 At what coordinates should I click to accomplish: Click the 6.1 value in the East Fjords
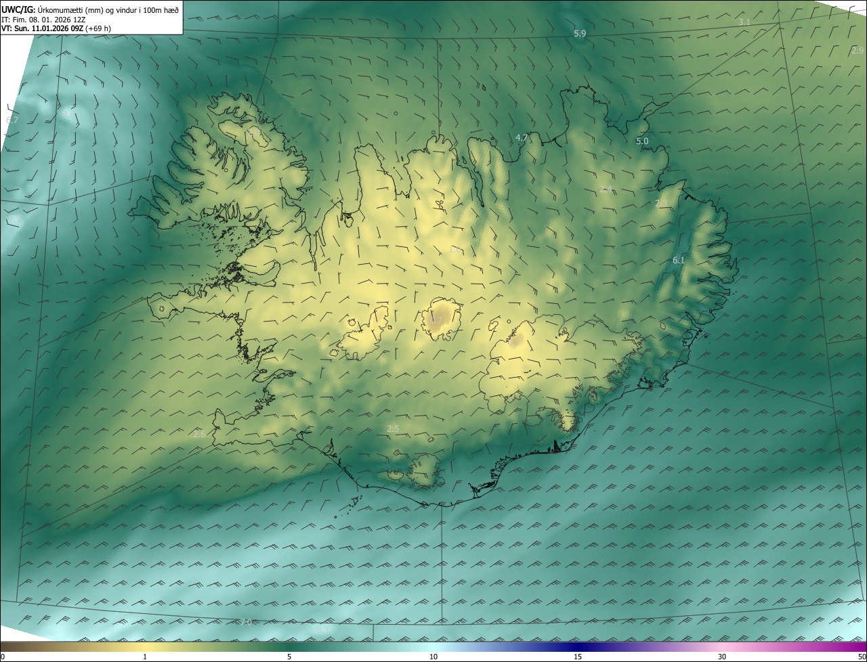[679, 260]
